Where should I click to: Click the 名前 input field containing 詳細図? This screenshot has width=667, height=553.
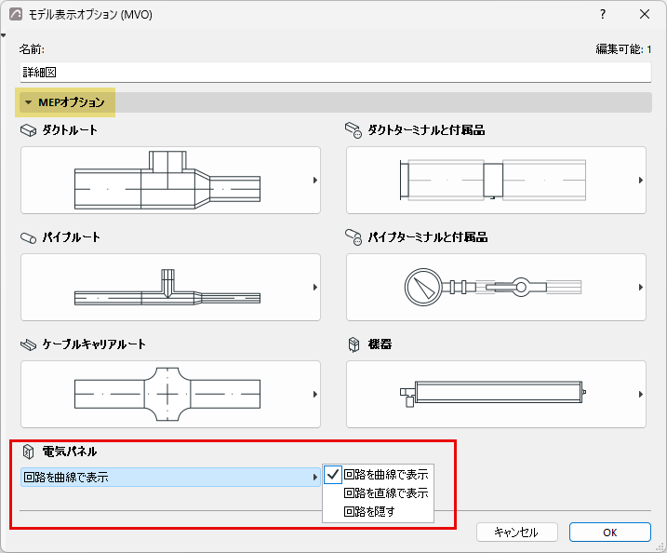336,73
